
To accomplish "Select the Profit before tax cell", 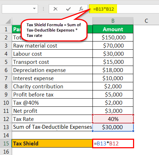I will (x=52, y=94).
